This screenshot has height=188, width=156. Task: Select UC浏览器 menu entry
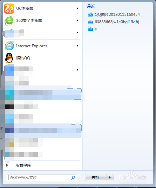click(42, 9)
